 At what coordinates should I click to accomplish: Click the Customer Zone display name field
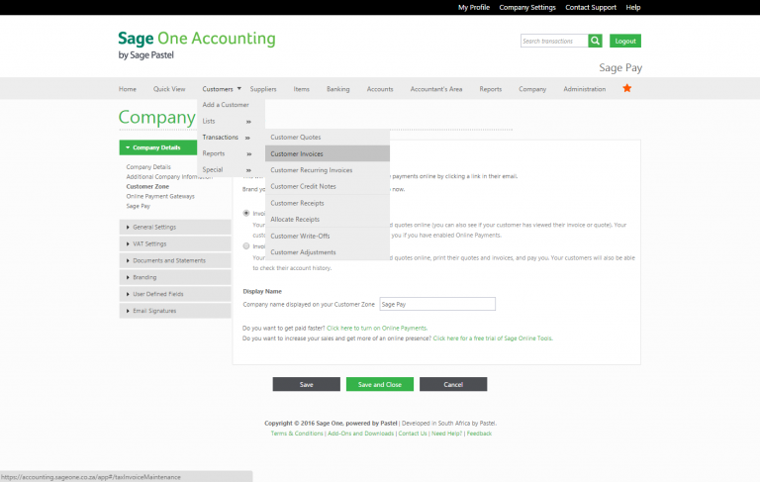[437, 304]
